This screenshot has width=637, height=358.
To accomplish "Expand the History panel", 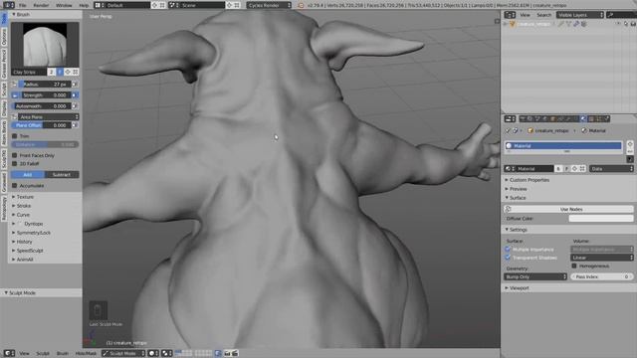I will 24,242.
